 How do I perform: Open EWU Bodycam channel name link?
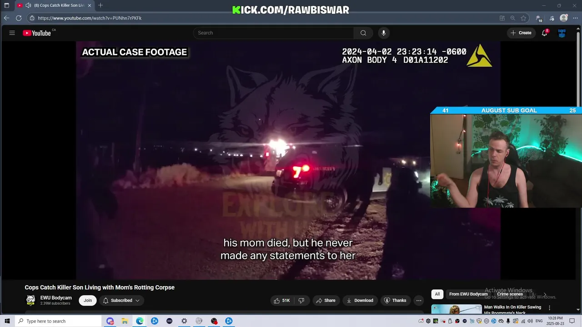56,298
